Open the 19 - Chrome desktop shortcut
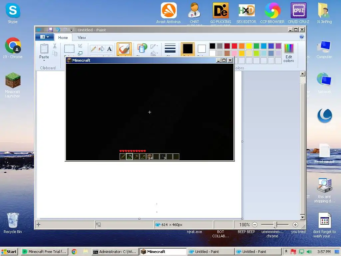The image size is (341, 256). pos(13,48)
